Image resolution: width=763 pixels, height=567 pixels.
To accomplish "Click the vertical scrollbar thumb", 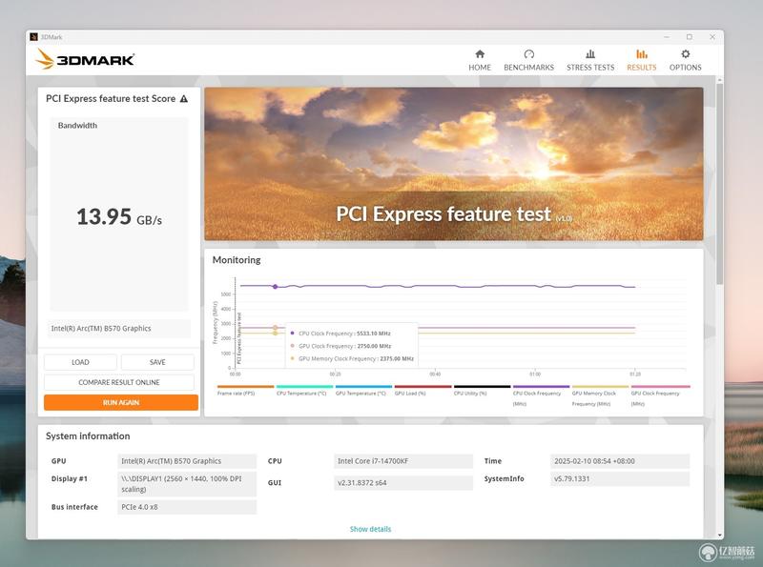I will tap(720, 184).
